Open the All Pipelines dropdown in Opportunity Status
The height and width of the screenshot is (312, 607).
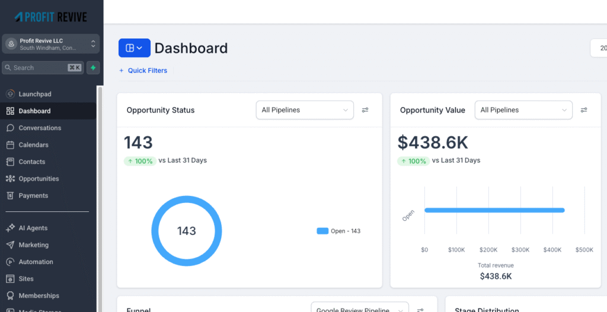coord(304,110)
